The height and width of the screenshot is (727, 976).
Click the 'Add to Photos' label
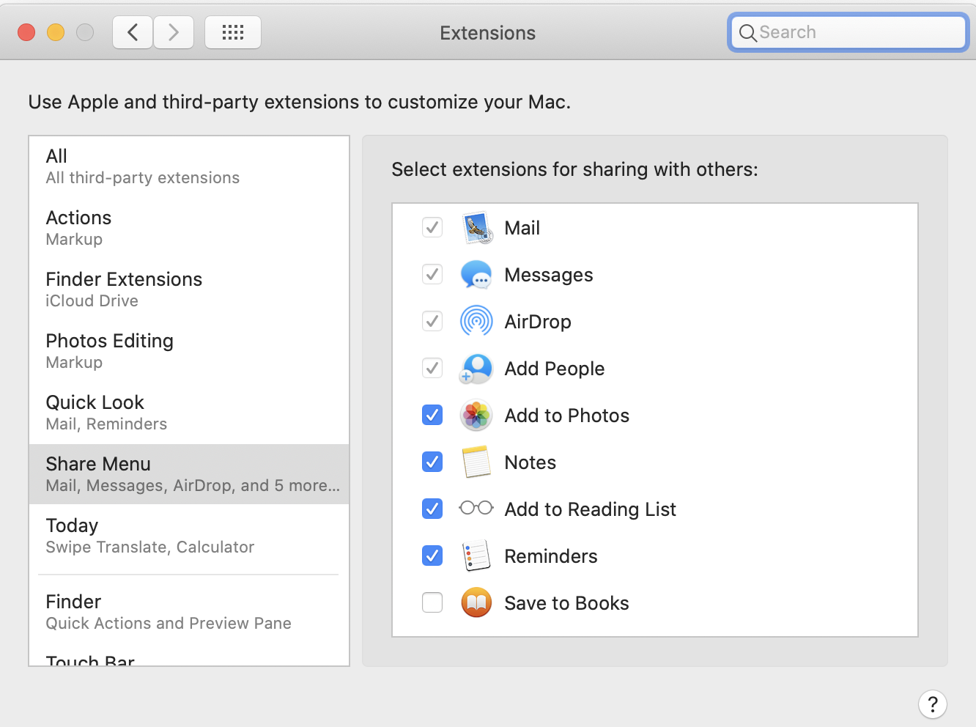click(566, 416)
